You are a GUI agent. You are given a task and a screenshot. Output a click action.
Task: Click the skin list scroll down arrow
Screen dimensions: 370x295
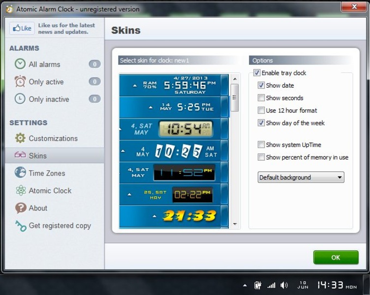tap(235, 224)
